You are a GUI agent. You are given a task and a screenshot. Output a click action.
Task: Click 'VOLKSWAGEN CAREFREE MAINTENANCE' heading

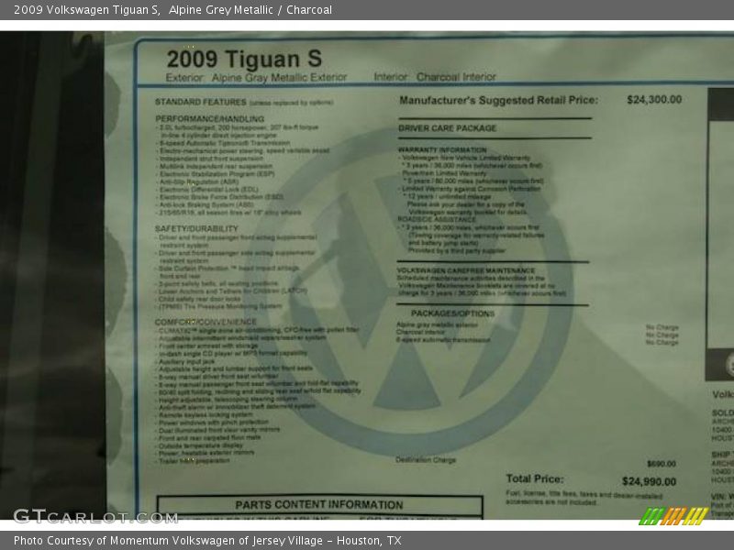click(466, 270)
